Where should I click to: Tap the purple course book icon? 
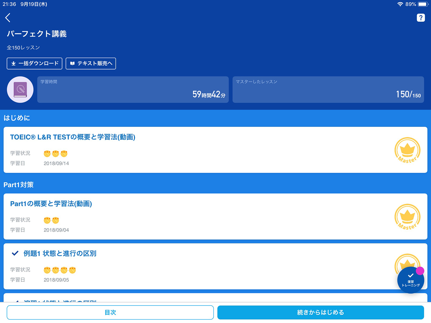pos(20,90)
